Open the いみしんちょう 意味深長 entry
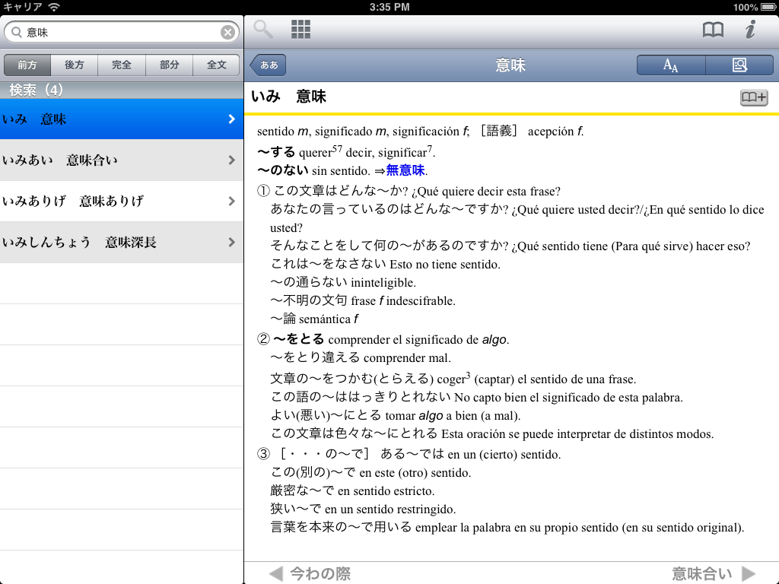The image size is (779, 584). 122,243
